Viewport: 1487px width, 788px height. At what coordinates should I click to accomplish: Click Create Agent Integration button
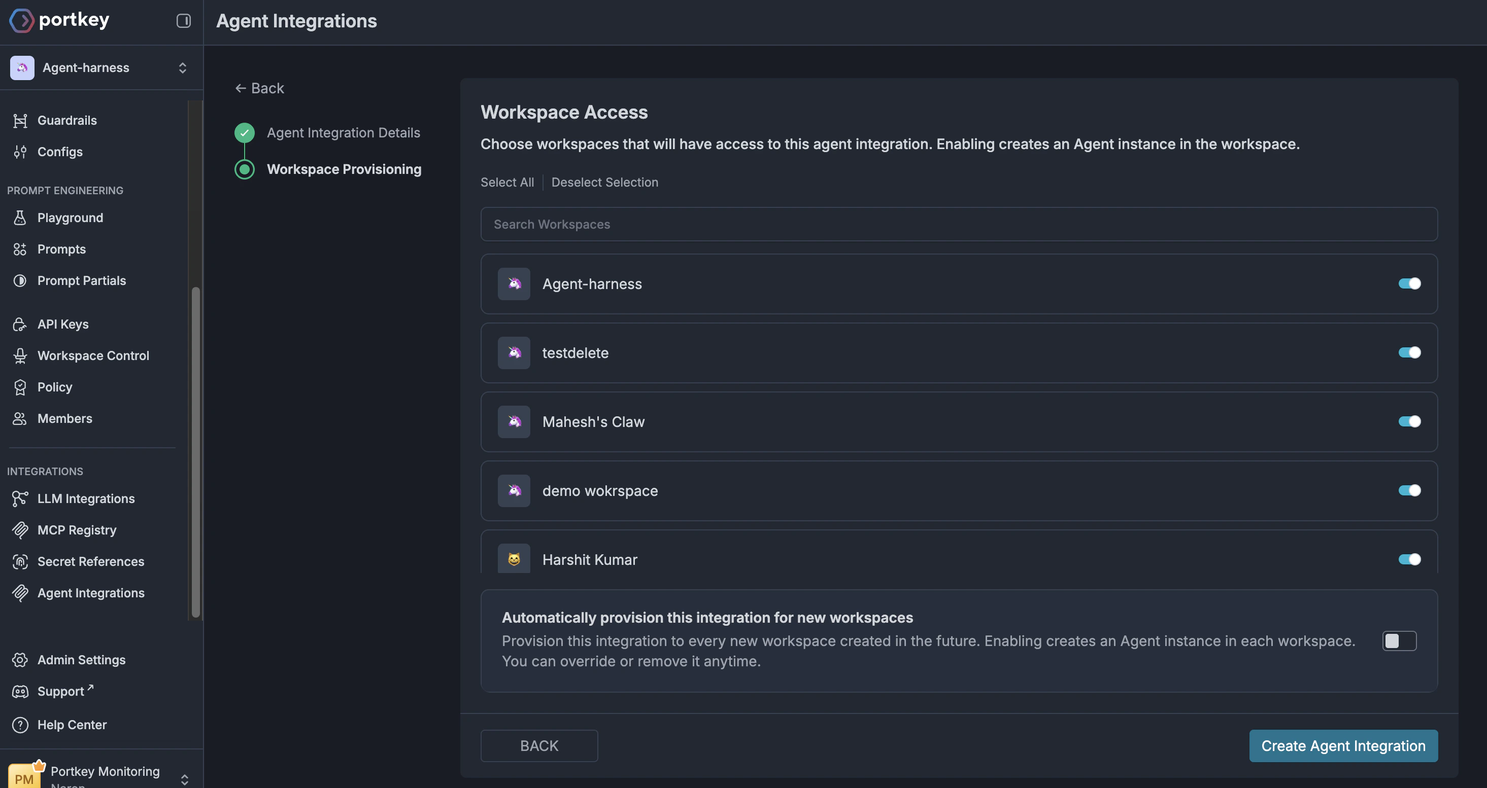[1343, 746]
